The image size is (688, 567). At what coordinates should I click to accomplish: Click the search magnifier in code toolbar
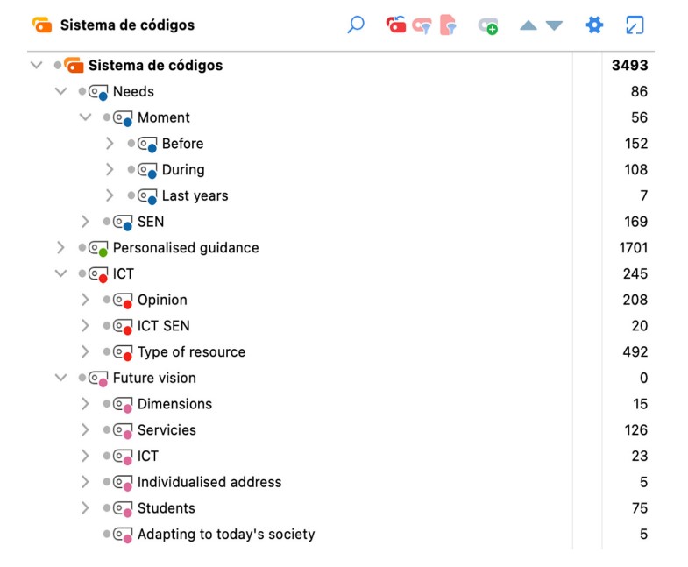click(x=356, y=25)
